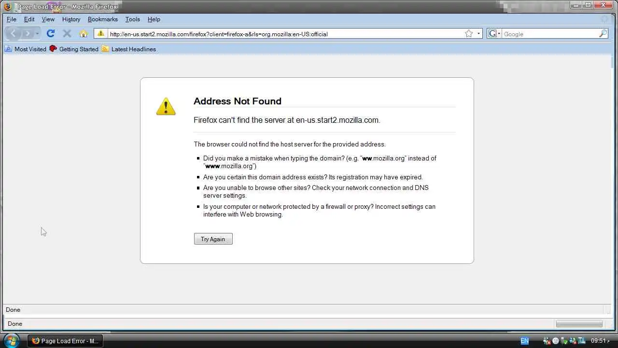Click into the address bar URL
Image resolution: width=618 pixels, height=348 pixels.
click(x=285, y=34)
